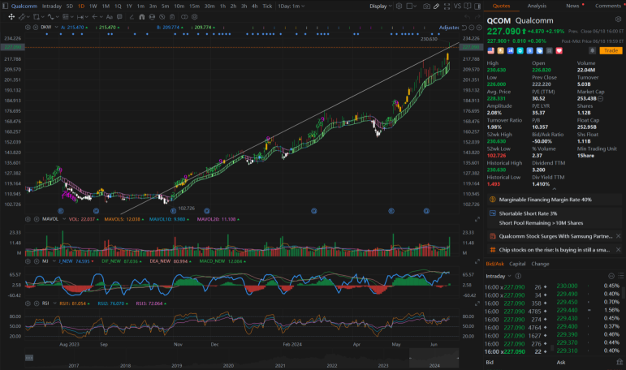This screenshot has width=626, height=370.
Task: Open RSI indicator settings gear
Action: tap(28, 303)
